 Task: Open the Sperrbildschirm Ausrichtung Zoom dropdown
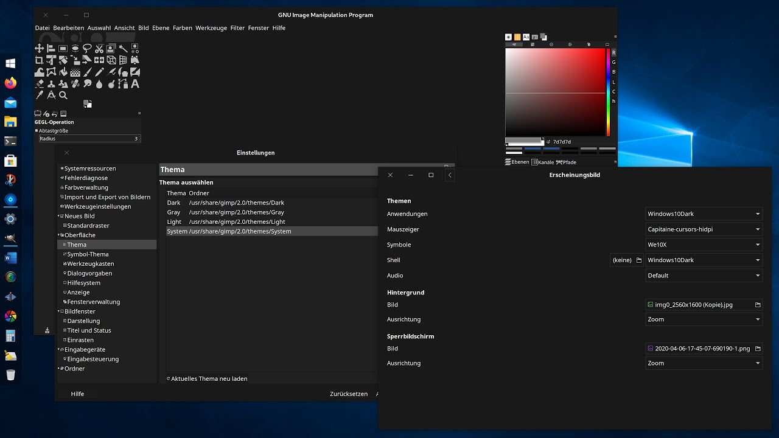click(704, 363)
